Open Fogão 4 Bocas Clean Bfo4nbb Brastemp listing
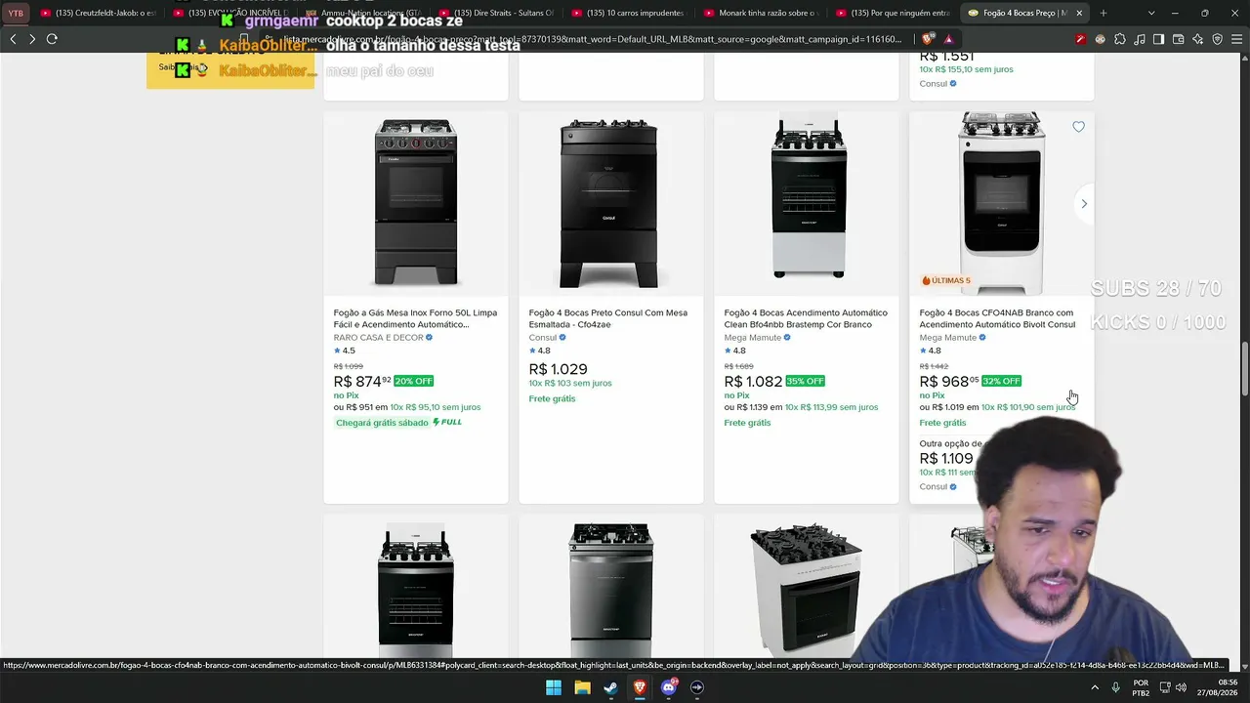 click(x=806, y=318)
